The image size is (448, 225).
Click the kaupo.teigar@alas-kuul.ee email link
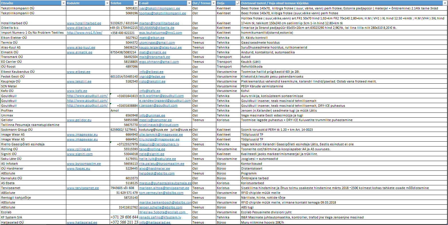pos(161,47)
